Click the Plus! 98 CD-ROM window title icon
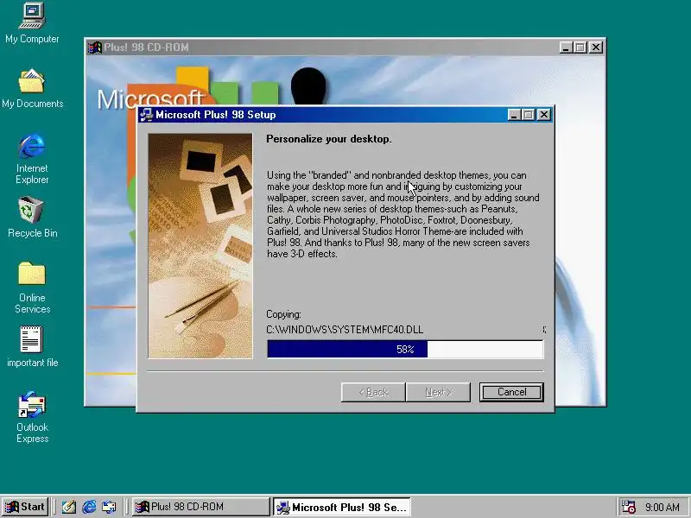Viewport: 691px width, 518px height. [x=94, y=47]
